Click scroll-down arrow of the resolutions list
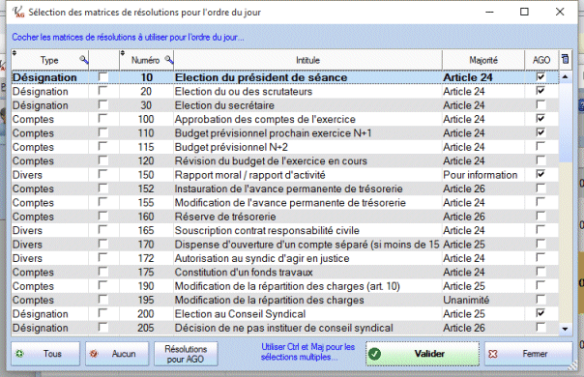 coord(565,329)
